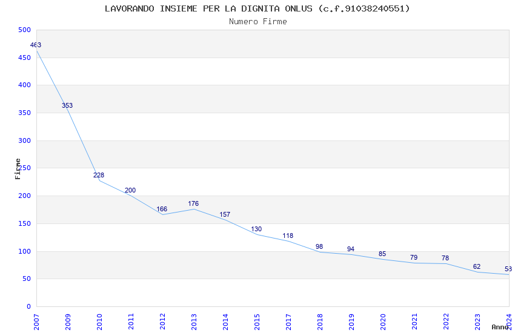Click the Firme y-axis label
This screenshot has width=515, height=333.
point(18,169)
